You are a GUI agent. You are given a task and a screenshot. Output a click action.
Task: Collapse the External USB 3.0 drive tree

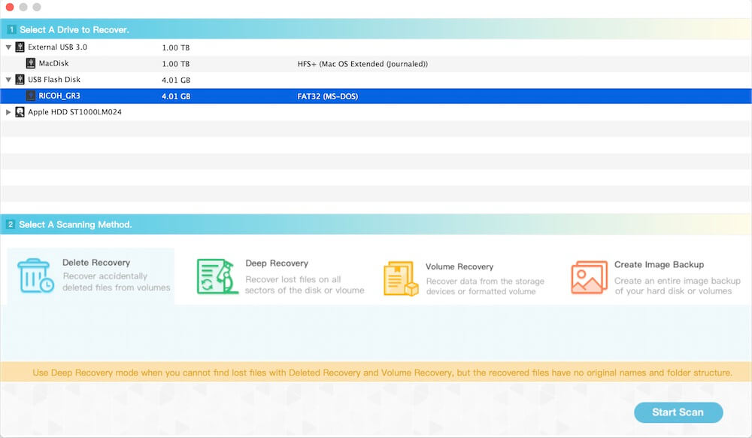(x=8, y=47)
